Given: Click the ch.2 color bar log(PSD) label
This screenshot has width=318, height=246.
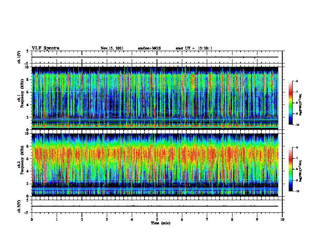Looking at the screenshot, I should click(x=301, y=171).
